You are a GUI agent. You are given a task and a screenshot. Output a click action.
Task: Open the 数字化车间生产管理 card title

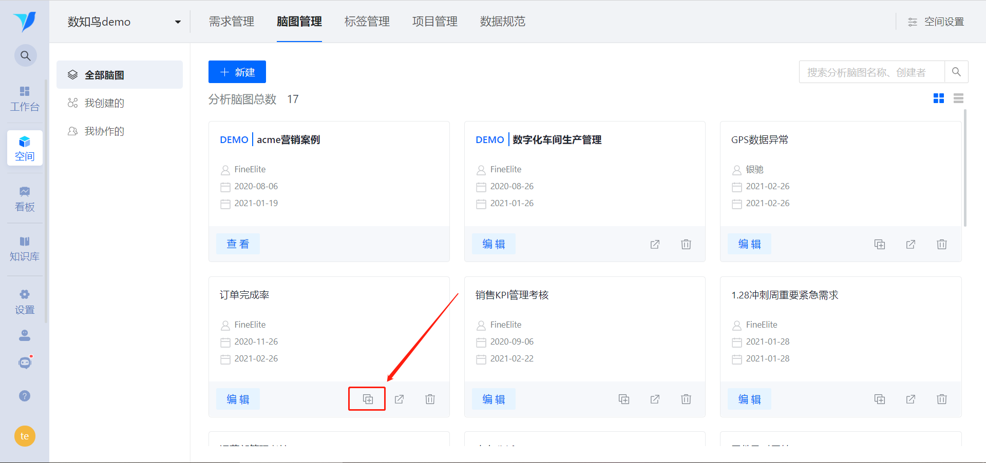[557, 139]
